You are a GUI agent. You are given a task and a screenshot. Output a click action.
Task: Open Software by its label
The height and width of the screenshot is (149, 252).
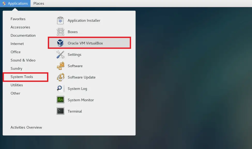[75, 66]
